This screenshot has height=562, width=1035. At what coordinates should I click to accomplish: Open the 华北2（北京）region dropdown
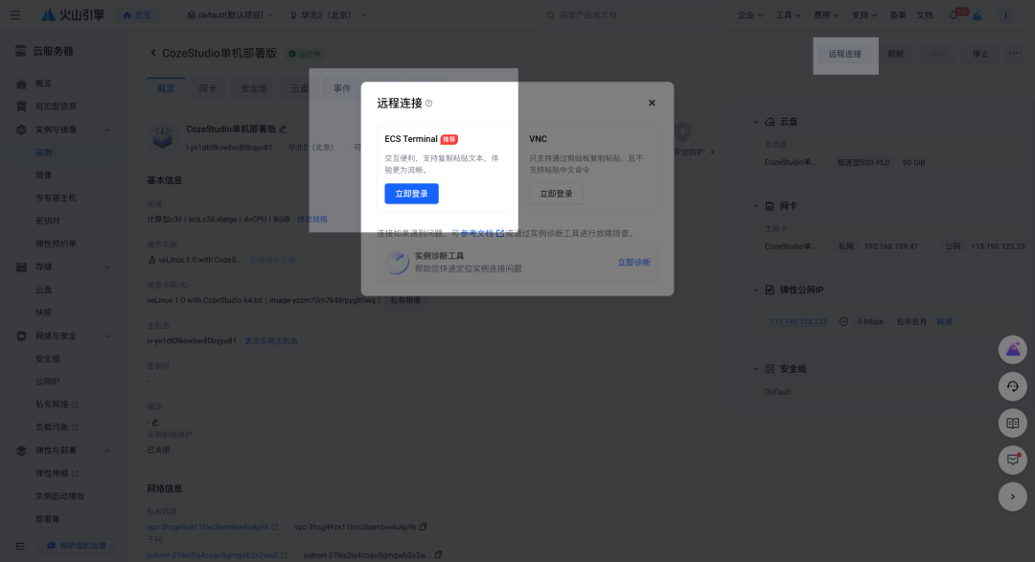coord(328,15)
